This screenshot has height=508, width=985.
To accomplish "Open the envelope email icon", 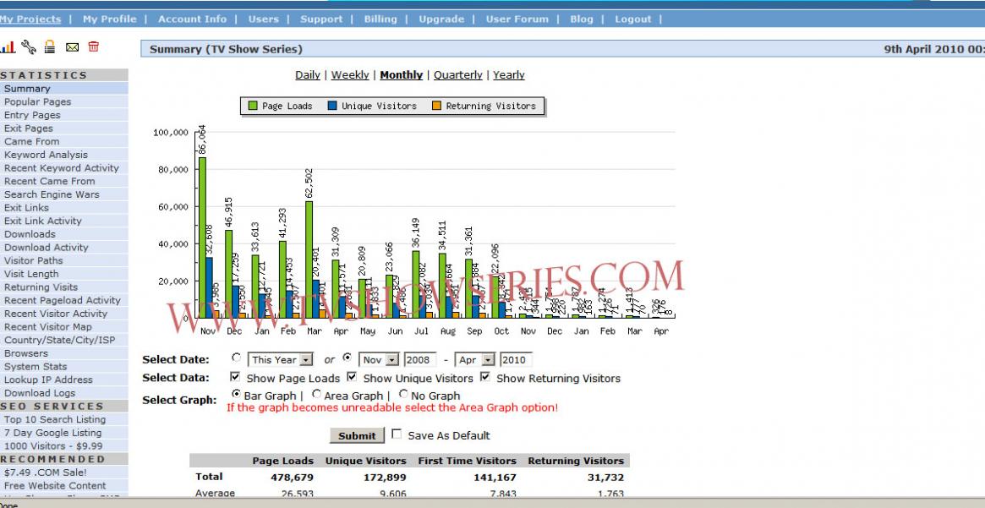I will 72,47.
